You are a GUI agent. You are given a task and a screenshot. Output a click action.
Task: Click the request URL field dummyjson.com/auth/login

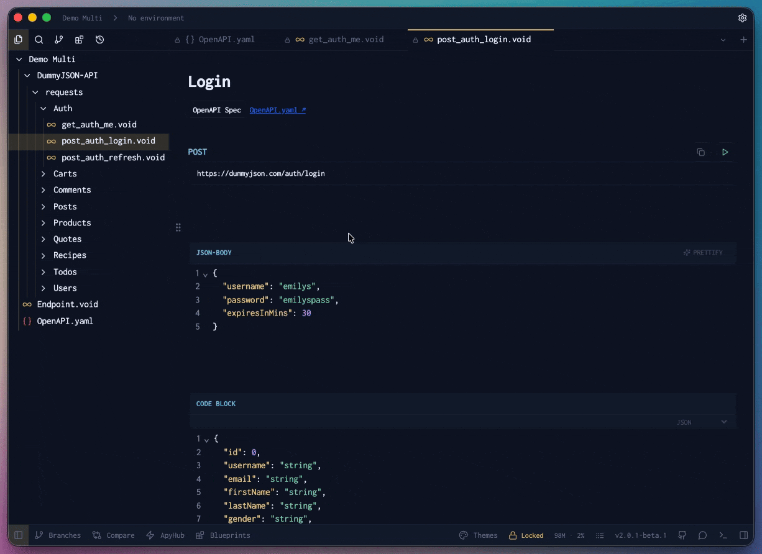coord(462,174)
